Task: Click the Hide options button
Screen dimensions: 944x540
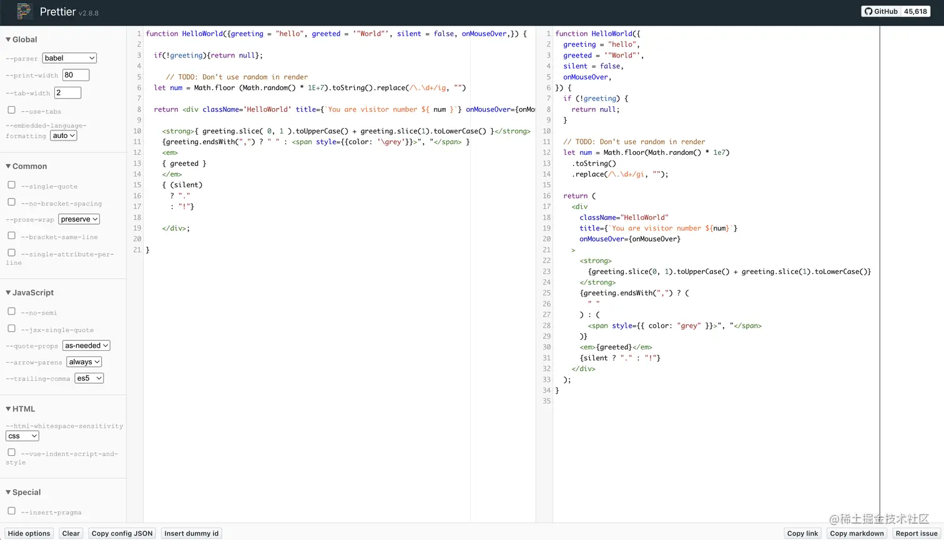Action: tap(29, 533)
